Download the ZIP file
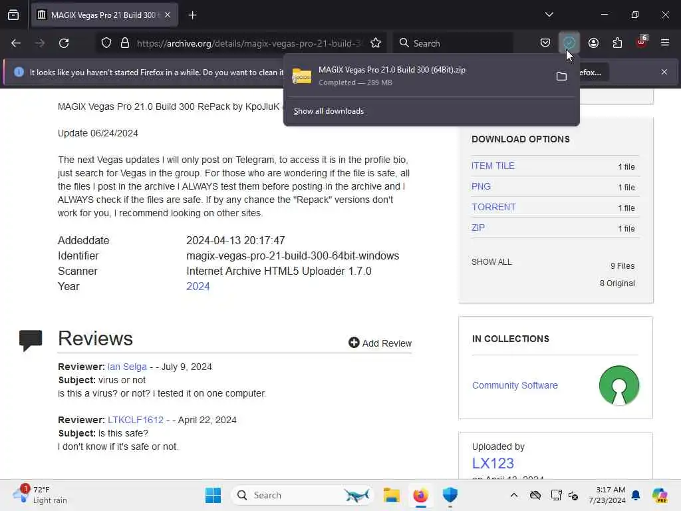Screen dimensions: 681x511 pyautogui.click(x=477, y=228)
